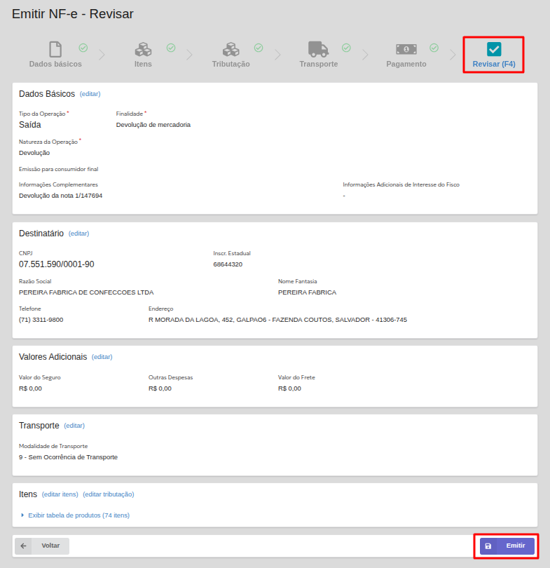The width and height of the screenshot is (550, 568).
Task: Click the save disk icon on Emitir
Action: tap(488, 546)
